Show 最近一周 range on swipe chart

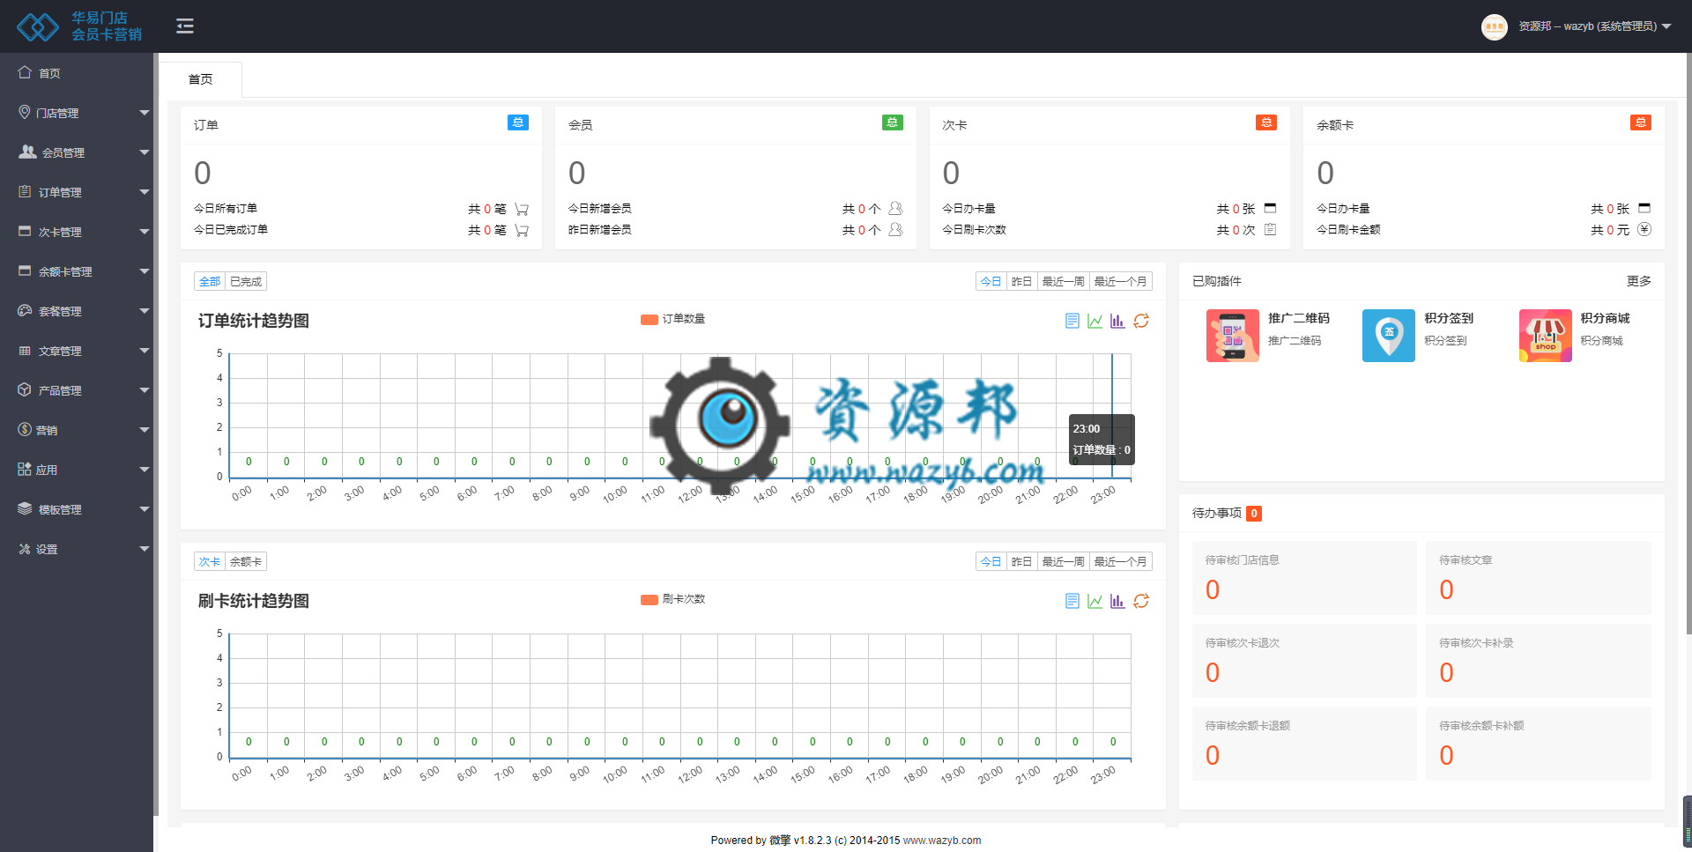(1063, 562)
